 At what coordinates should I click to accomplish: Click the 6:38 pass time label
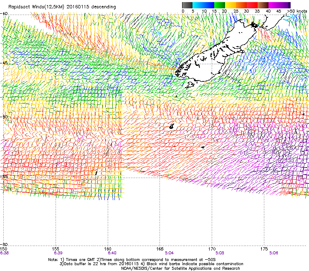(x=4, y=253)
